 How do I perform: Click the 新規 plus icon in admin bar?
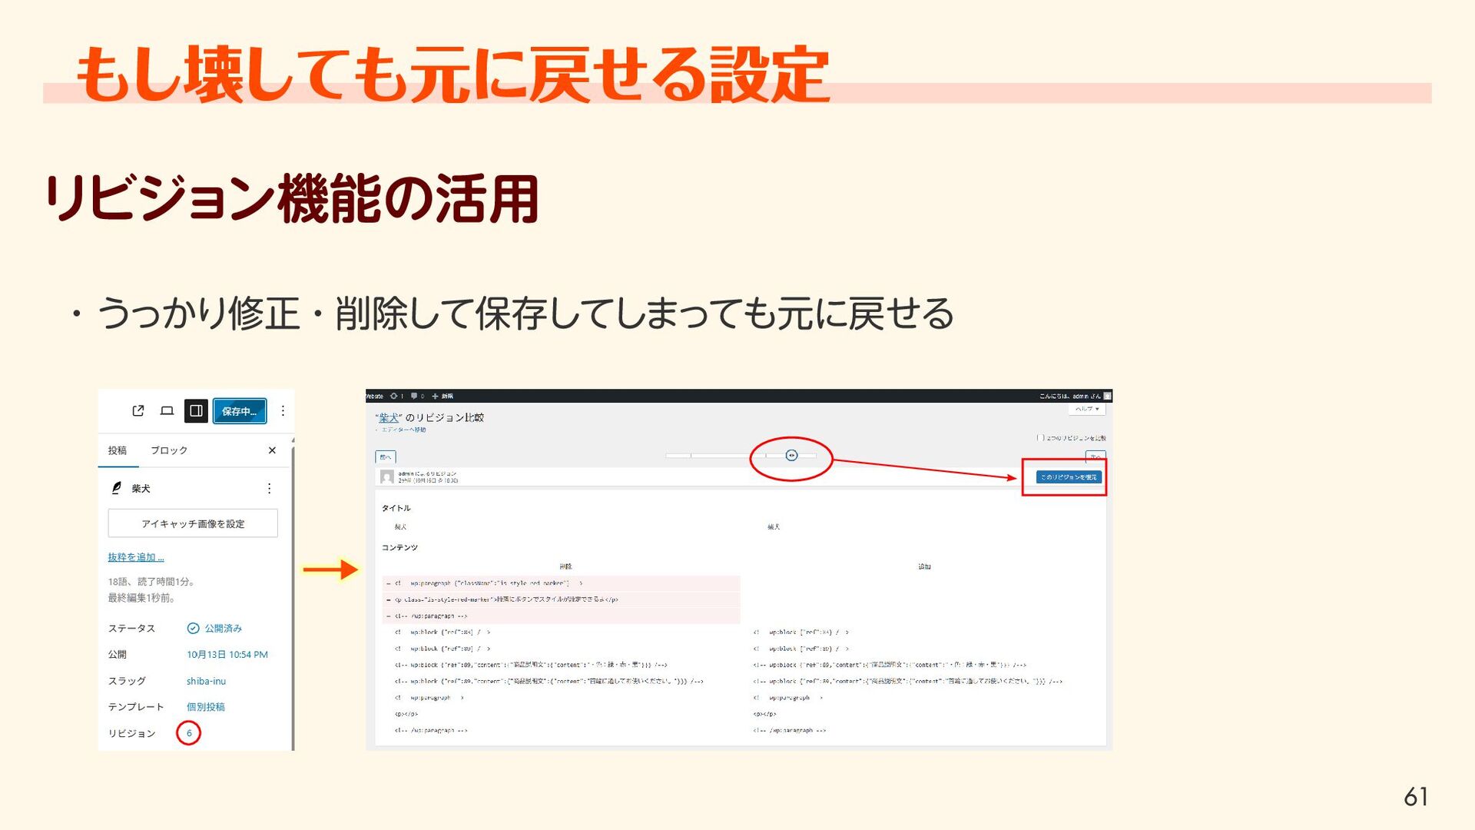pos(436,397)
